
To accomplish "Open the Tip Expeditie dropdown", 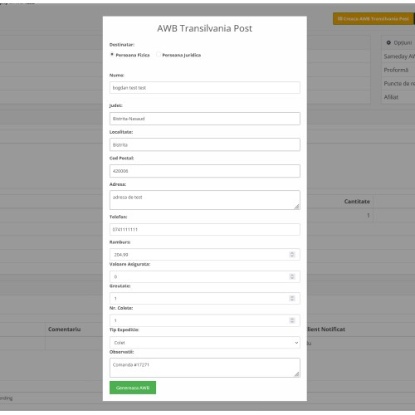I will [205, 343].
